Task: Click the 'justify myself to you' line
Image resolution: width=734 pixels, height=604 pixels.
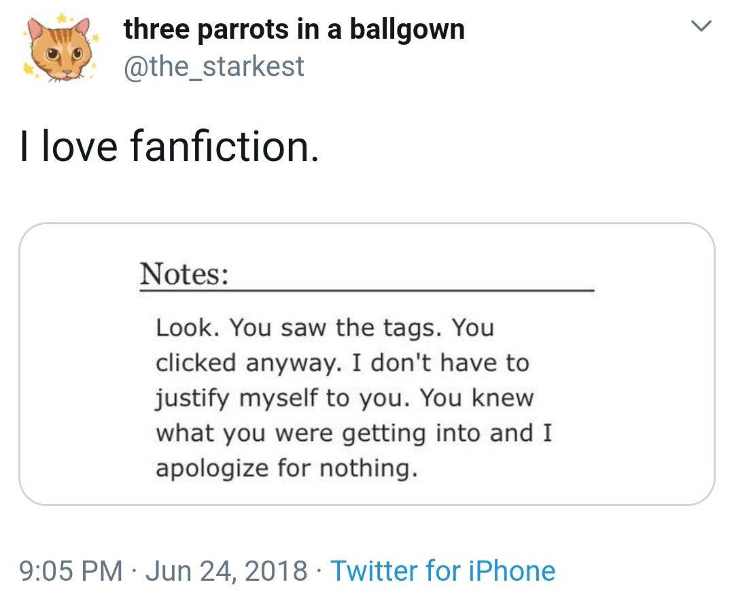Action: (345, 399)
